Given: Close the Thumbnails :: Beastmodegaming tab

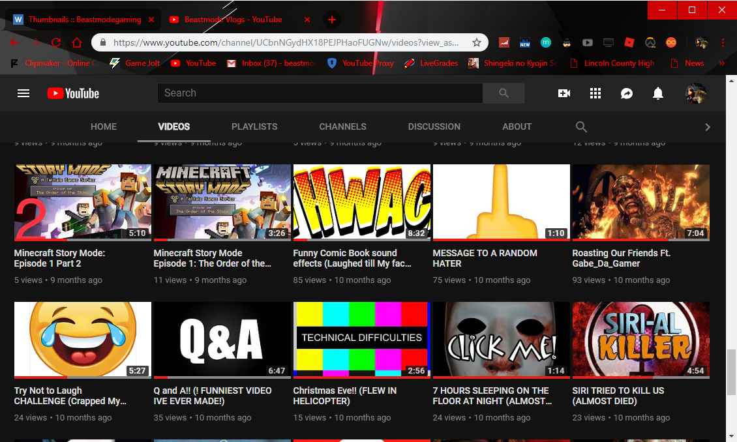Looking at the screenshot, I should (151, 20).
